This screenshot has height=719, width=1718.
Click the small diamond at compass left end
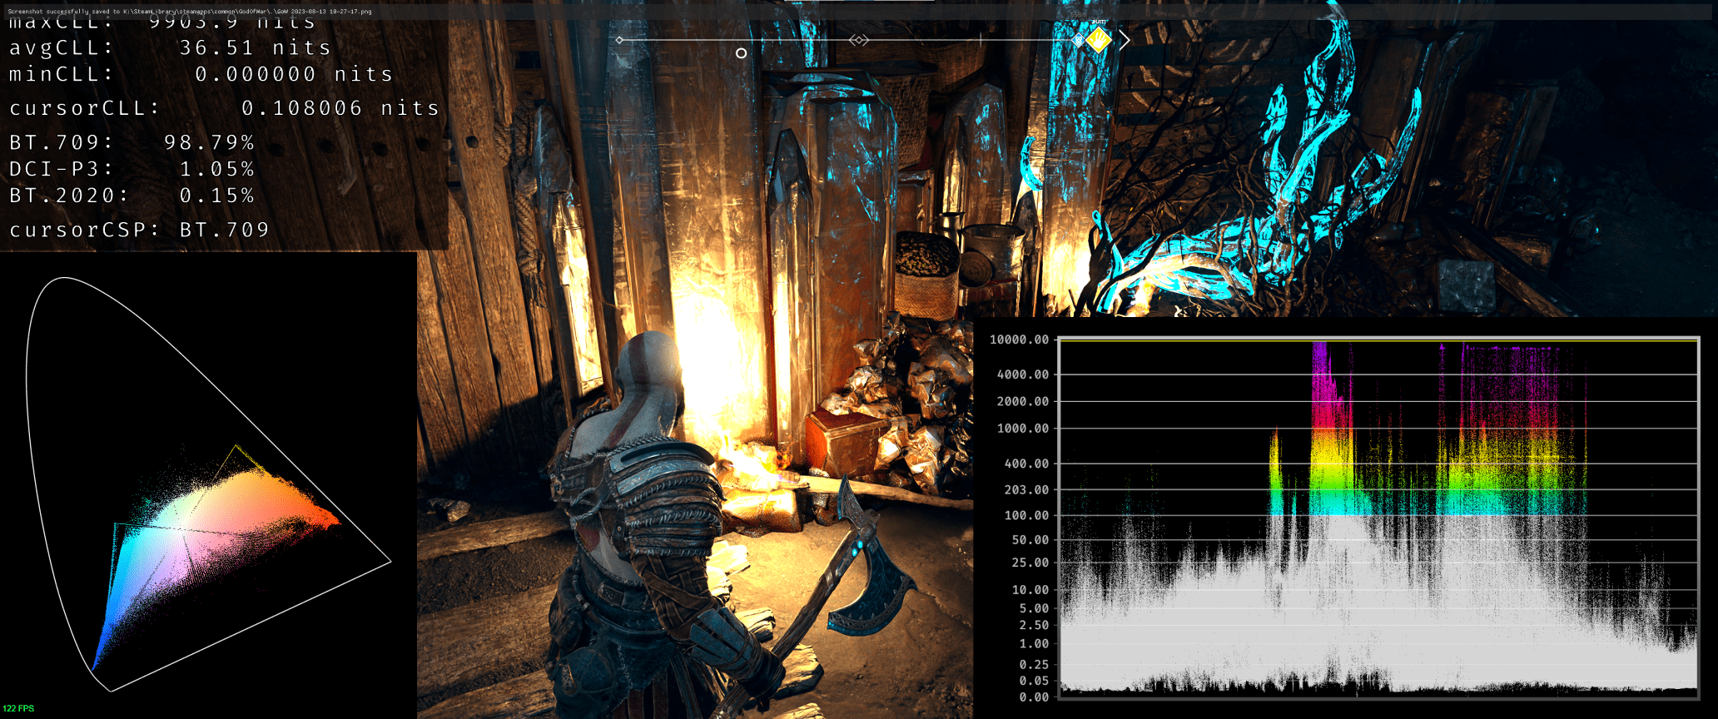[619, 40]
